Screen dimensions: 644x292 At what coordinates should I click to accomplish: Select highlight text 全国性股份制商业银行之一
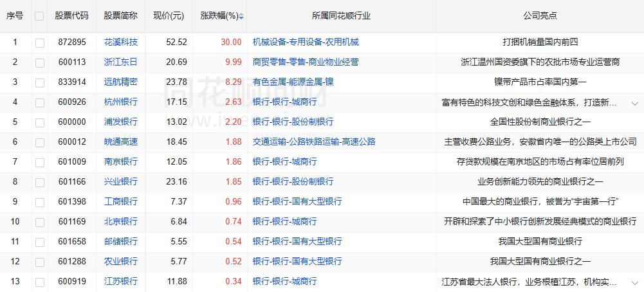[540, 122]
